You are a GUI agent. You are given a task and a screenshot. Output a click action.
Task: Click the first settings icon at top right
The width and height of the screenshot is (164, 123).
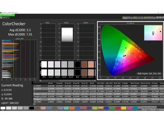point(157,18)
